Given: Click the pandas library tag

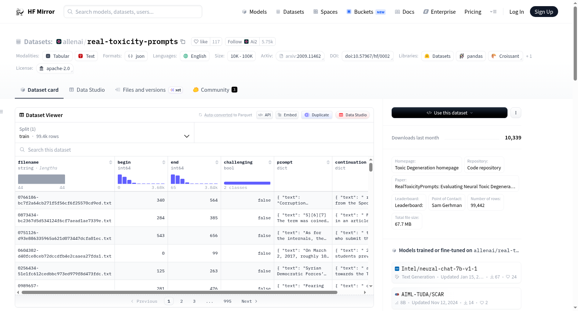Looking at the screenshot, I should (x=471, y=56).
